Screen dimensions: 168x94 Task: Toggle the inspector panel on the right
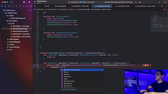(x=165, y=2)
